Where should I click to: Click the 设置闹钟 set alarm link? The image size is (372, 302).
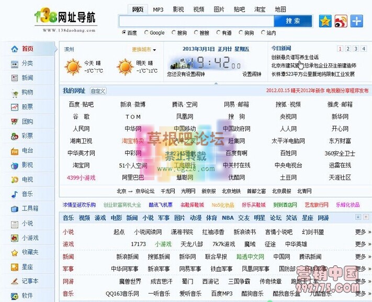pos(252,74)
